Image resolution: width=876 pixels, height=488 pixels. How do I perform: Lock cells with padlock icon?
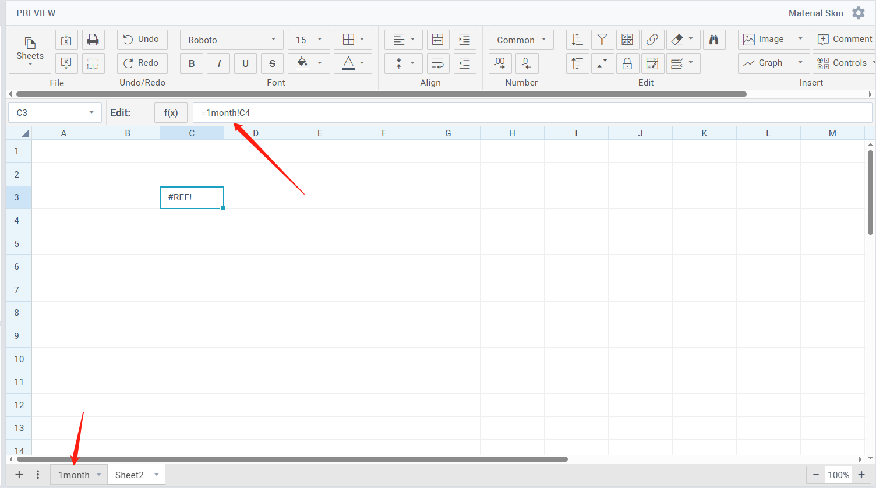627,63
